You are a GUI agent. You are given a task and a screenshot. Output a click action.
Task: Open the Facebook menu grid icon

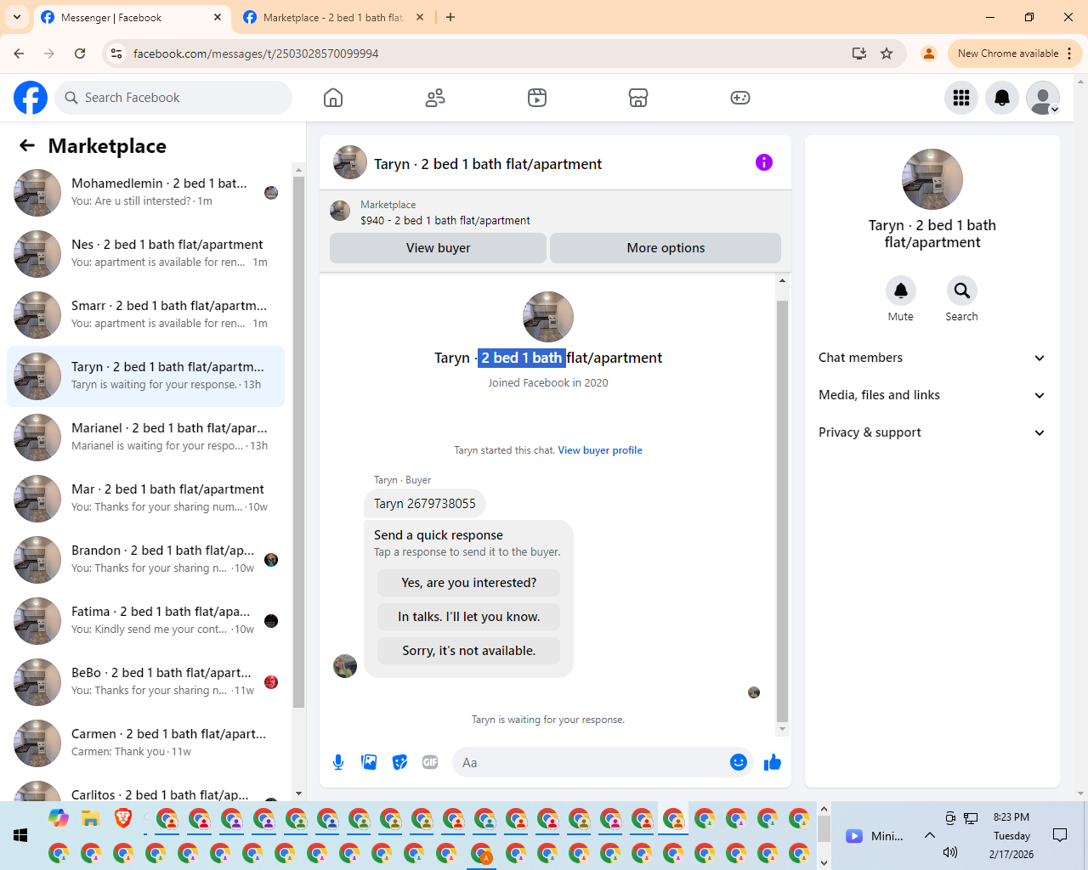click(x=961, y=98)
